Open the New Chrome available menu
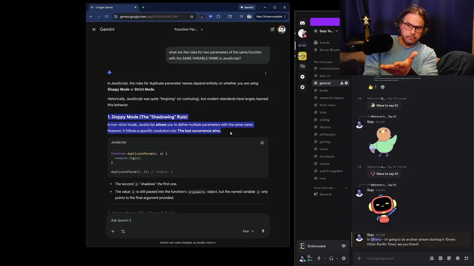The width and height of the screenshot is (474, 266). 271,17
